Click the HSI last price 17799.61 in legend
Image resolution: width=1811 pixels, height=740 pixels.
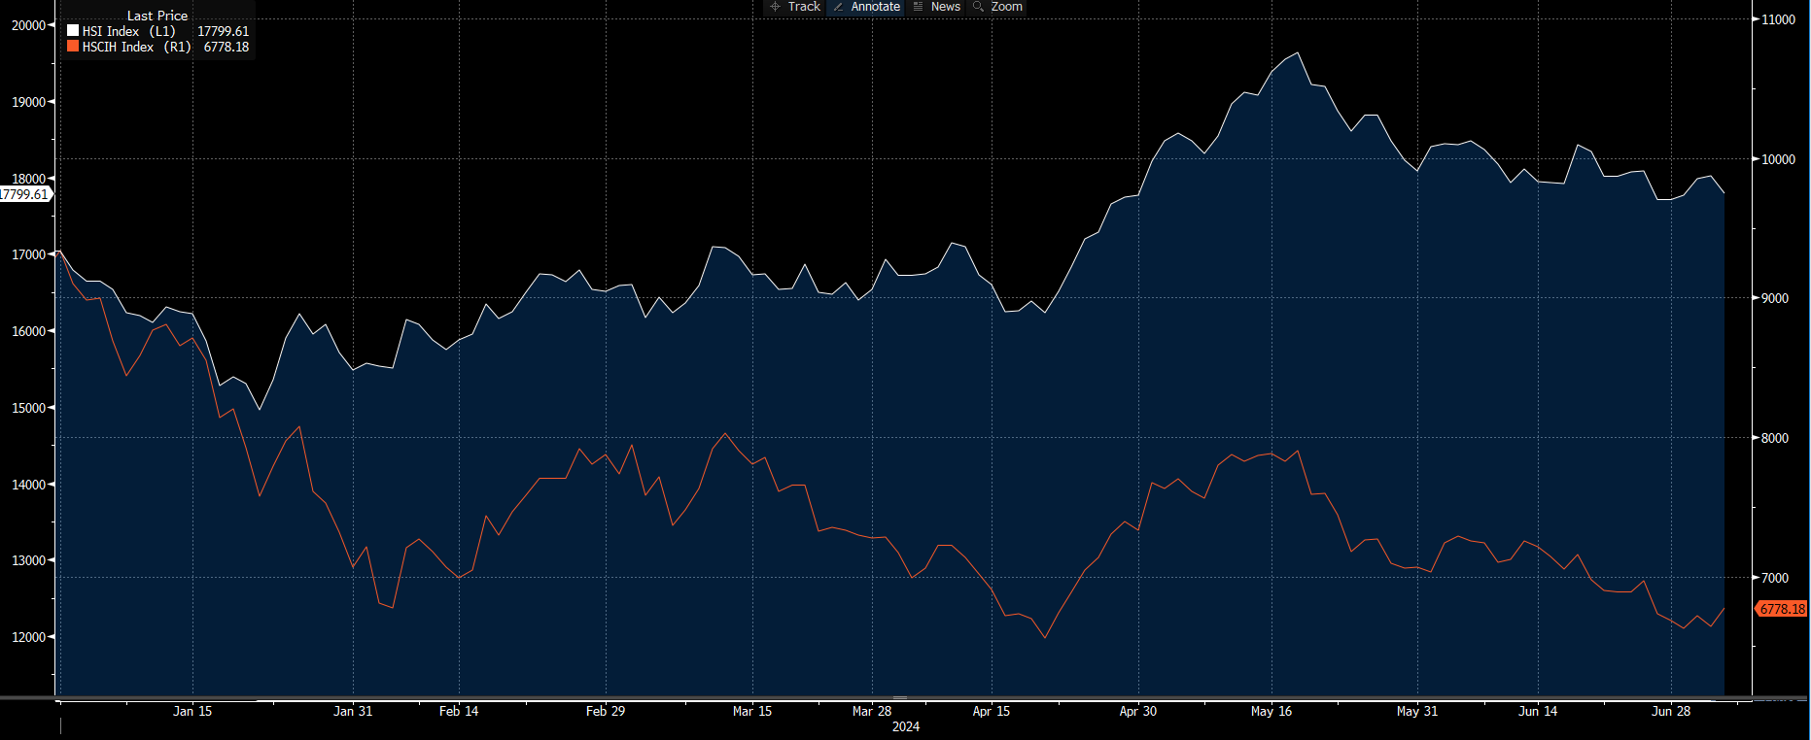[x=223, y=31]
